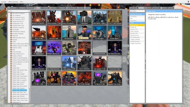Open the Vehicles tab
Viewport: 190px width, 107px height.
45,8
